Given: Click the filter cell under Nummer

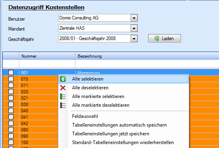Looking at the screenshot, I should [x=48, y=63].
